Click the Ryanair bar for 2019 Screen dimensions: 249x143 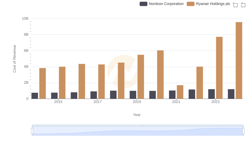[x=141, y=77]
